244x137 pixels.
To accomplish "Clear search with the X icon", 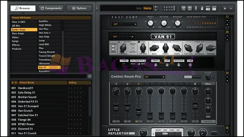I will tap(89, 77).
